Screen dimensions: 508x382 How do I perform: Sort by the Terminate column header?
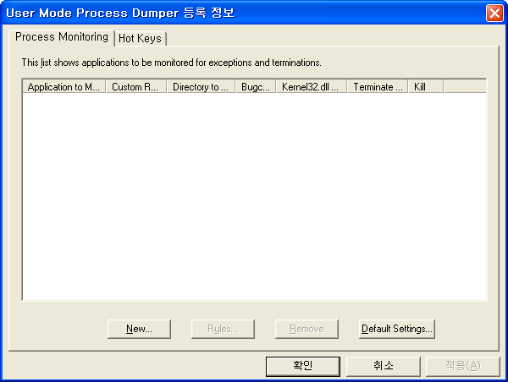pyautogui.click(x=377, y=86)
